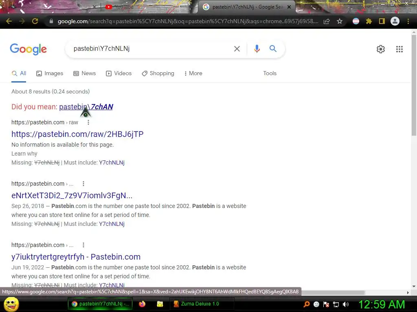Must include Y7chNLNj under Sep 26 result
The height and width of the screenshot is (312, 417).
(112, 224)
